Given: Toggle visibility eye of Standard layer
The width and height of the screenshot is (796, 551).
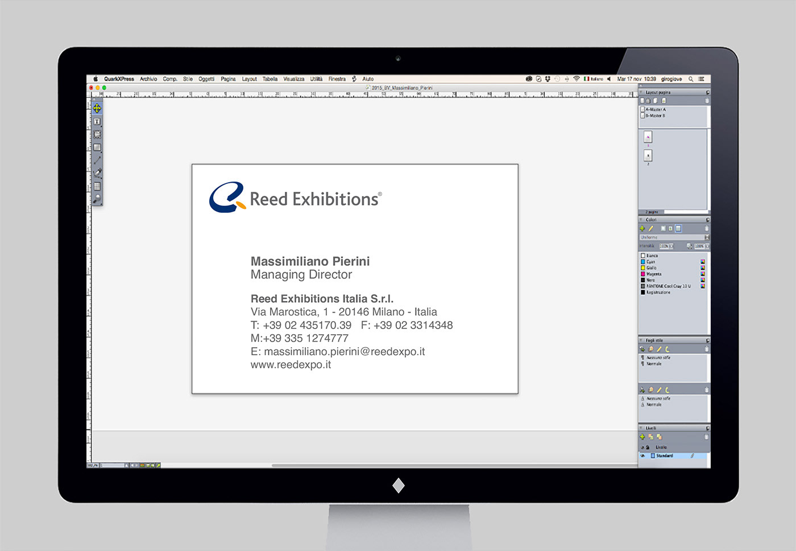Looking at the screenshot, I should click(x=643, y=456).
